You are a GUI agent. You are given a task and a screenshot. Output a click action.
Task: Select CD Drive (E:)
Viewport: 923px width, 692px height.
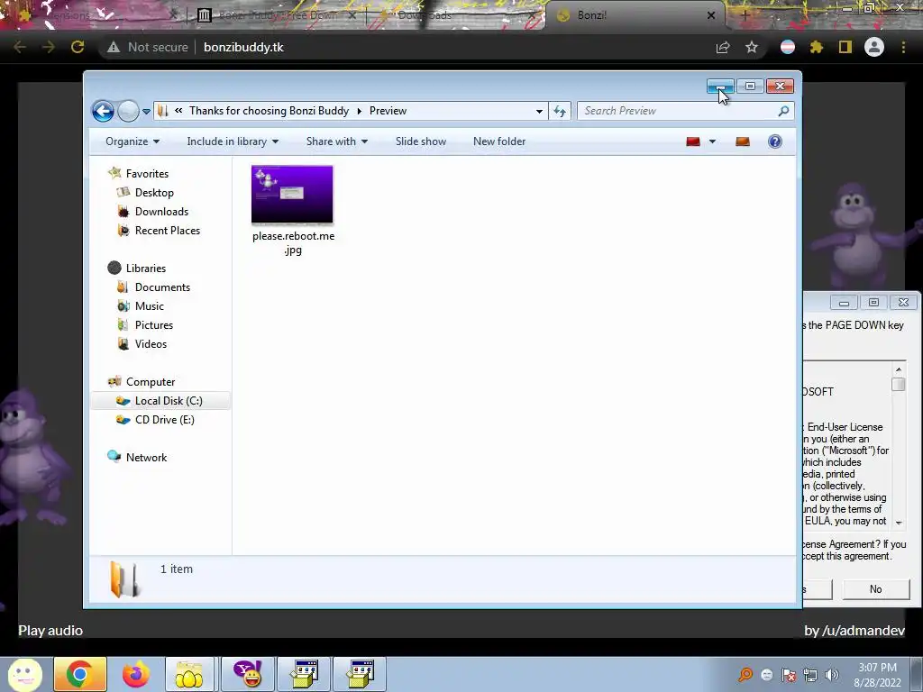pyautogui.click(x=164, y=420)
